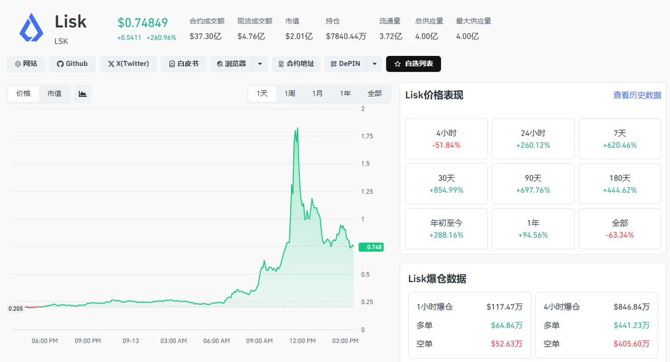Viewport: 670px width, 362px height.
Task: Open the 浏览器 explorer button
Action: (231, 64)
